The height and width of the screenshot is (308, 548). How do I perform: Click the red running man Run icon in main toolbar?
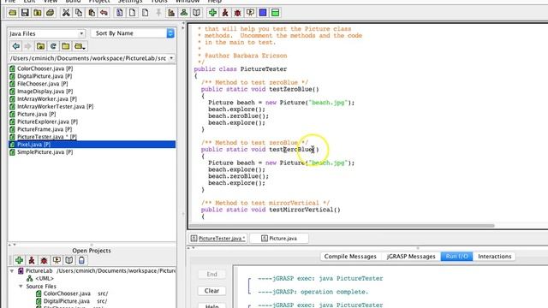(x=225, y=13)
